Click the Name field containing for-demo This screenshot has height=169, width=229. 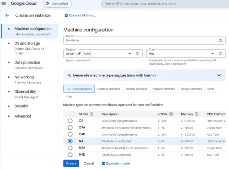coord(144,40)
